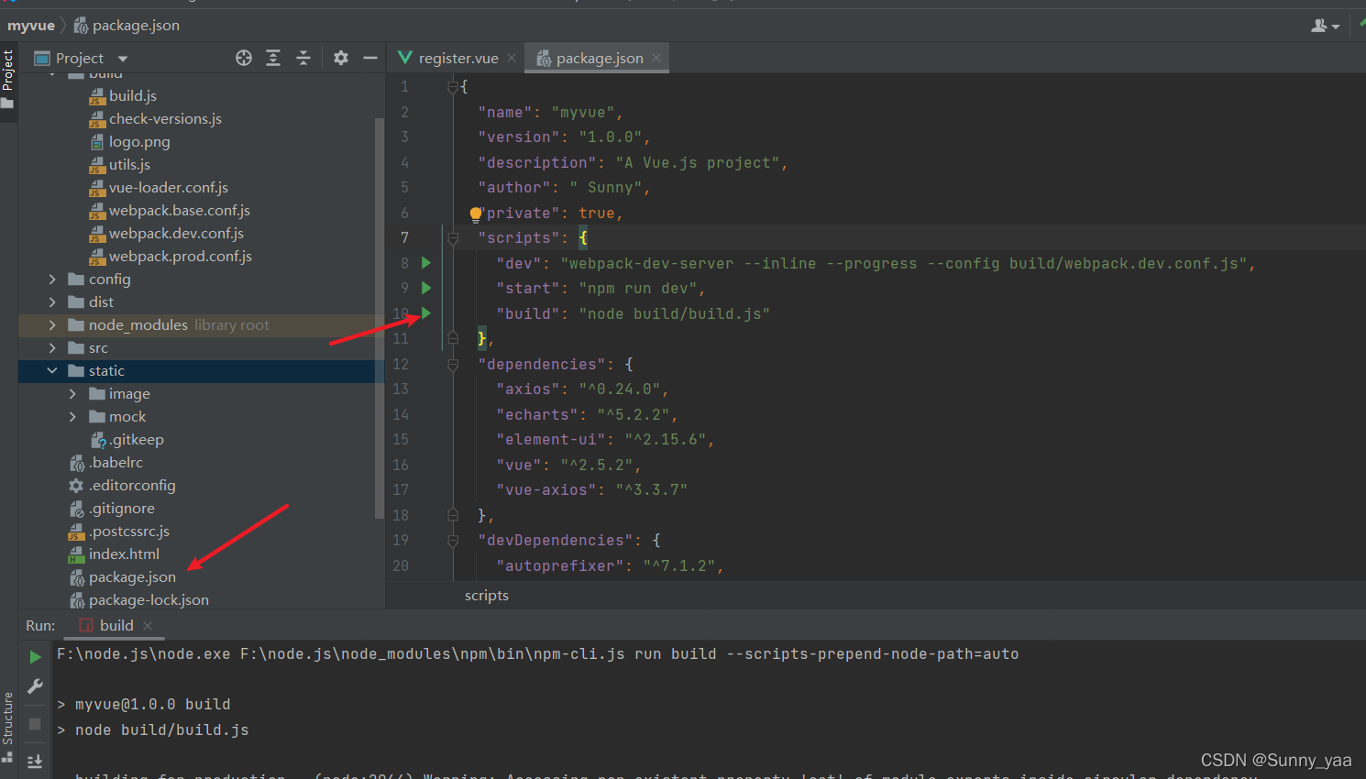Click the locate/select opened file target icon
Image resolution: width=1366 pixels, height=779 pixels.
click(244, 58)
